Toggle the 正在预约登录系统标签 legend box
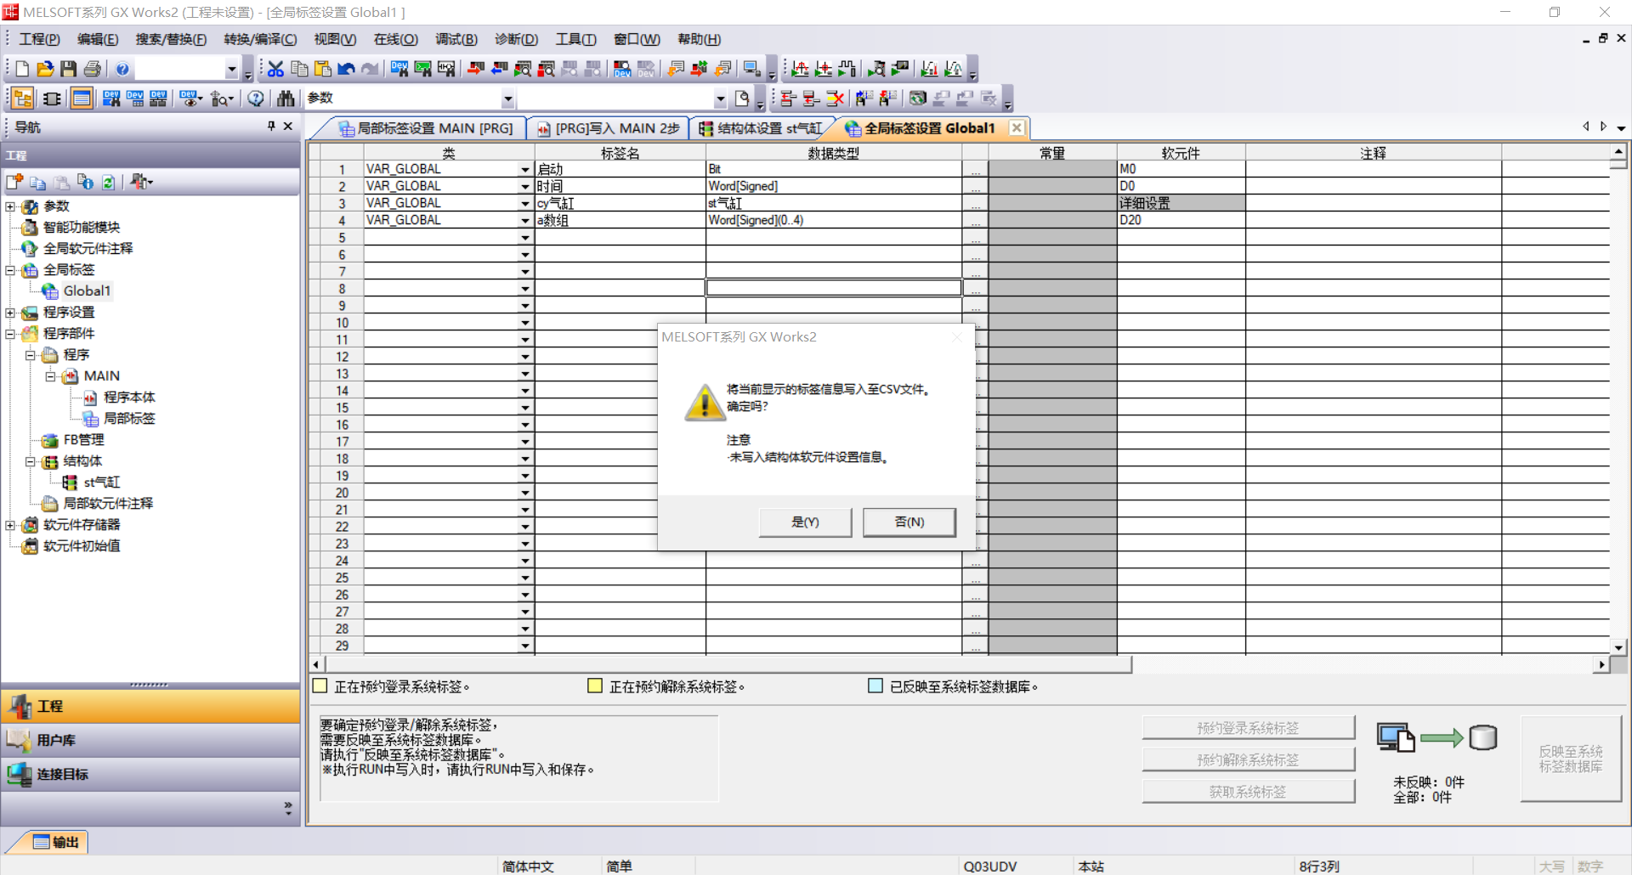The height and width of the screenshot is (875, 1632). tap(320, 686)
